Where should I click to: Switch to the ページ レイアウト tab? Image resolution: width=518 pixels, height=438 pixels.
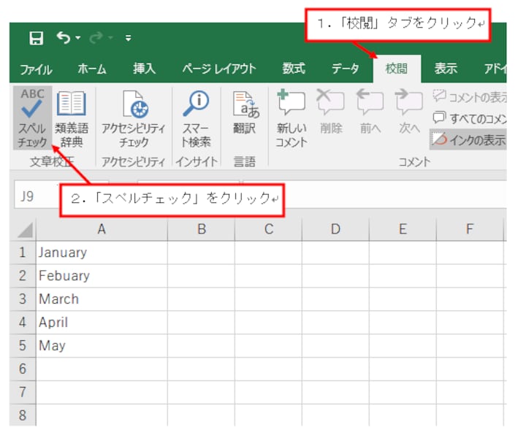[219, 69]
